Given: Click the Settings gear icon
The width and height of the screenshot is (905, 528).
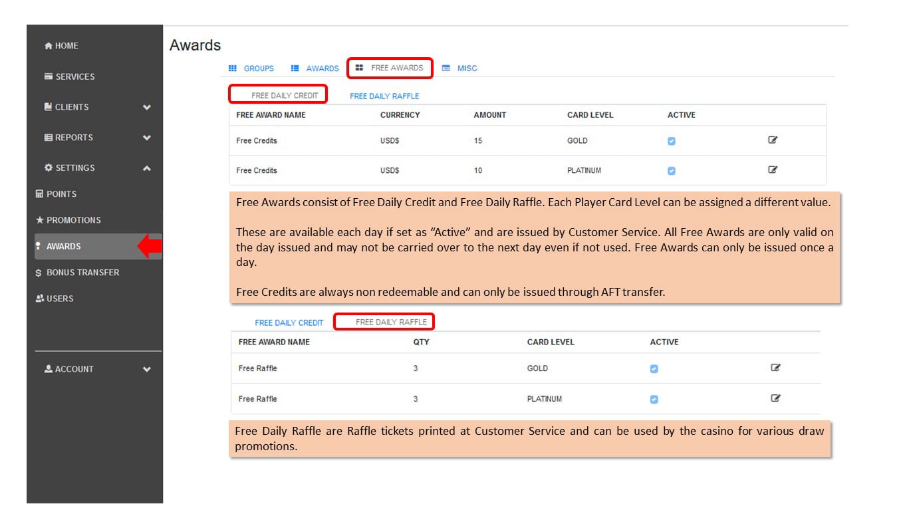Looking at the screenshot, I should 48,168.
